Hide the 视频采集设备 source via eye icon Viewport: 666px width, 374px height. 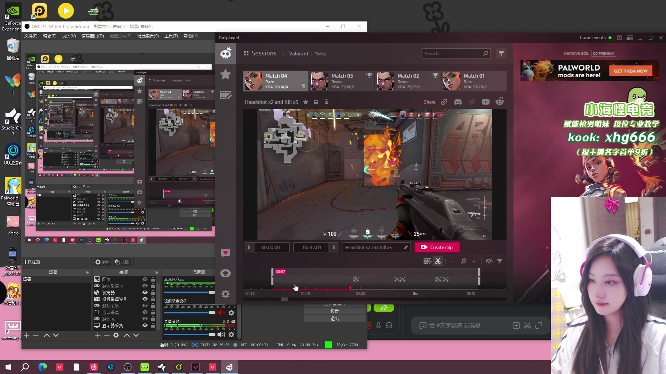[x=145, y=299]
